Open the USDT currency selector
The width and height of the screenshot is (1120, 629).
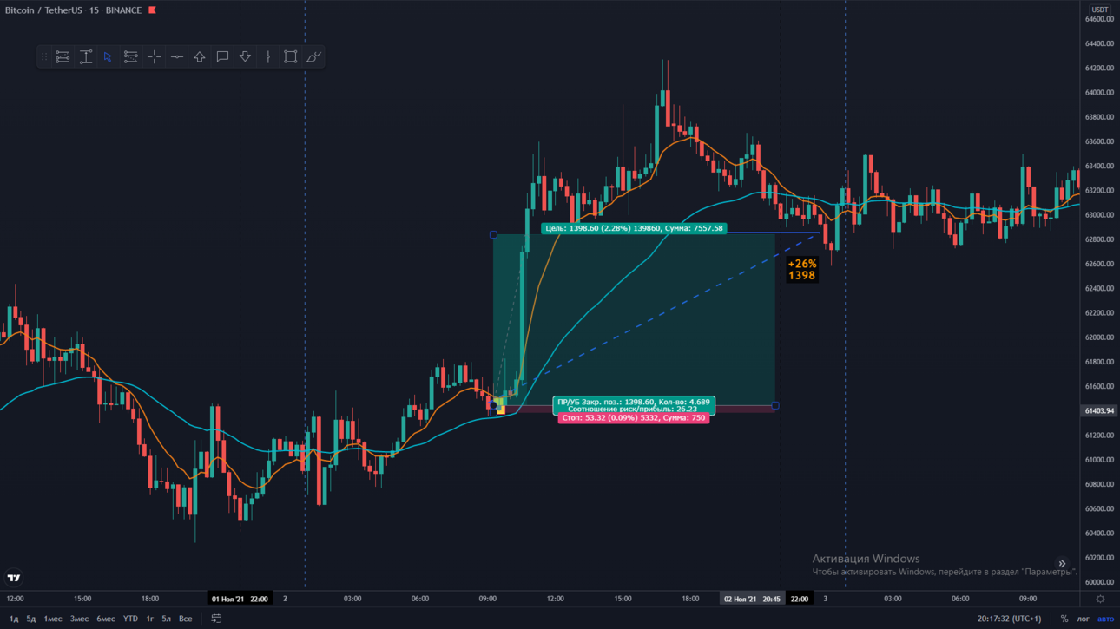click(1099, 10)
